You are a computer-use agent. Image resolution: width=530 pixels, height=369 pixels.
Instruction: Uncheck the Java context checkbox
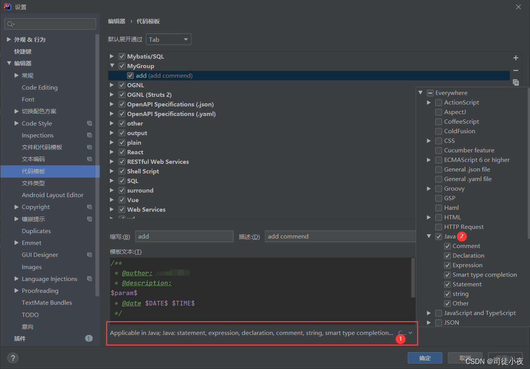click(439, 236)
